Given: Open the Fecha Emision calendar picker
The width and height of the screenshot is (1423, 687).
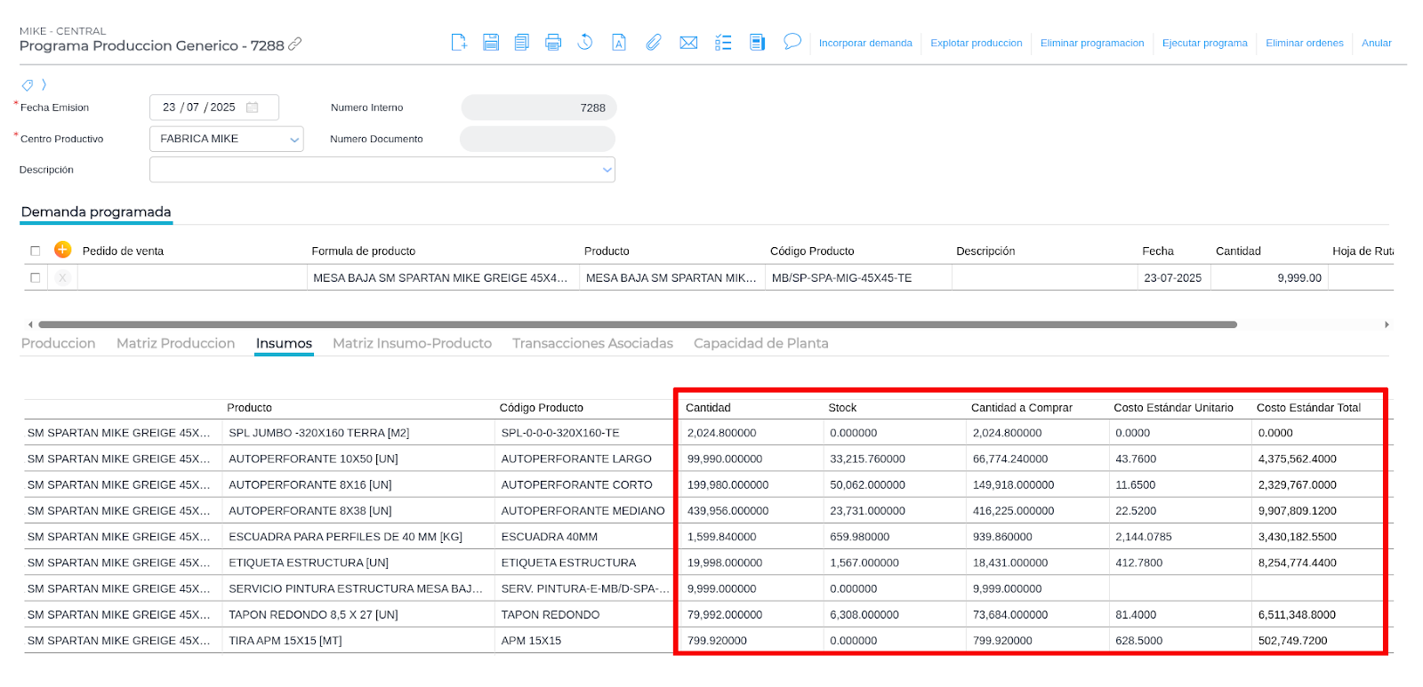Looking at the screenshot, I should (253, 108).
